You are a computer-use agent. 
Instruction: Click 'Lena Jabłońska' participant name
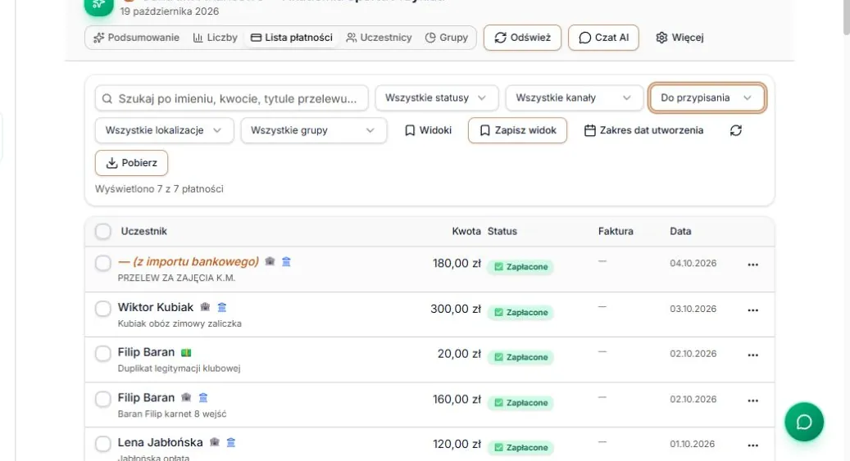pos(161,443)
